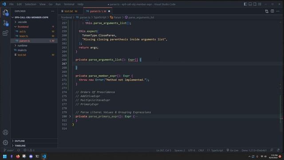Screen dimensions: 284x160
Task: Open editor more actions ellipsis
Action: (x=278, y=11)
